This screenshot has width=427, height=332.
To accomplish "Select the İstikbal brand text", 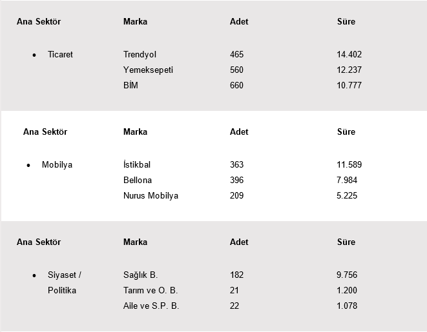I will pyautogui.click(x=137, y=164).
